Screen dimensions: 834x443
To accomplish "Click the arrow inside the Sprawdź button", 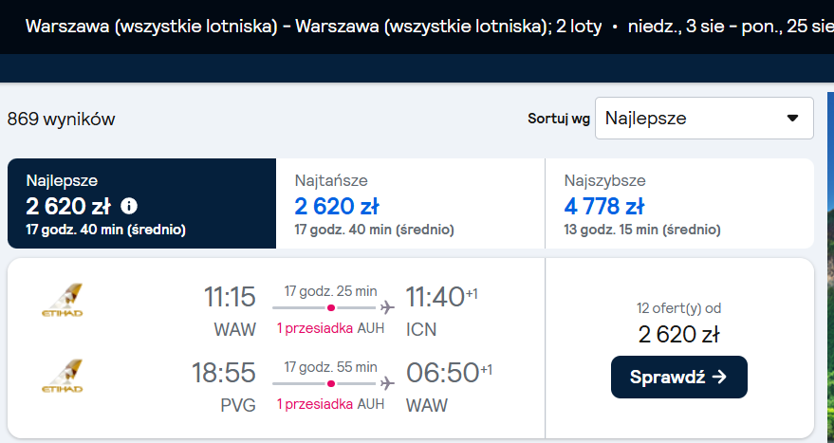I will coord(719,377).
